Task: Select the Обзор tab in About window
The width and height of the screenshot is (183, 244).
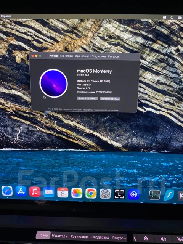Action: (54, 56)
